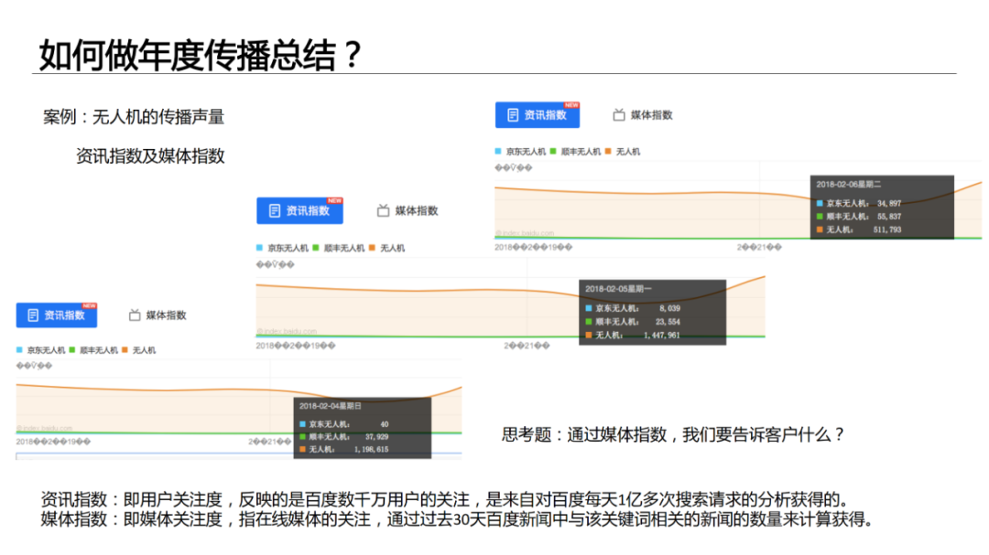Toggle 顺丰无人机 legend entry in 2018-02-04 chart

pyautogui.click(x=93, y=350)
